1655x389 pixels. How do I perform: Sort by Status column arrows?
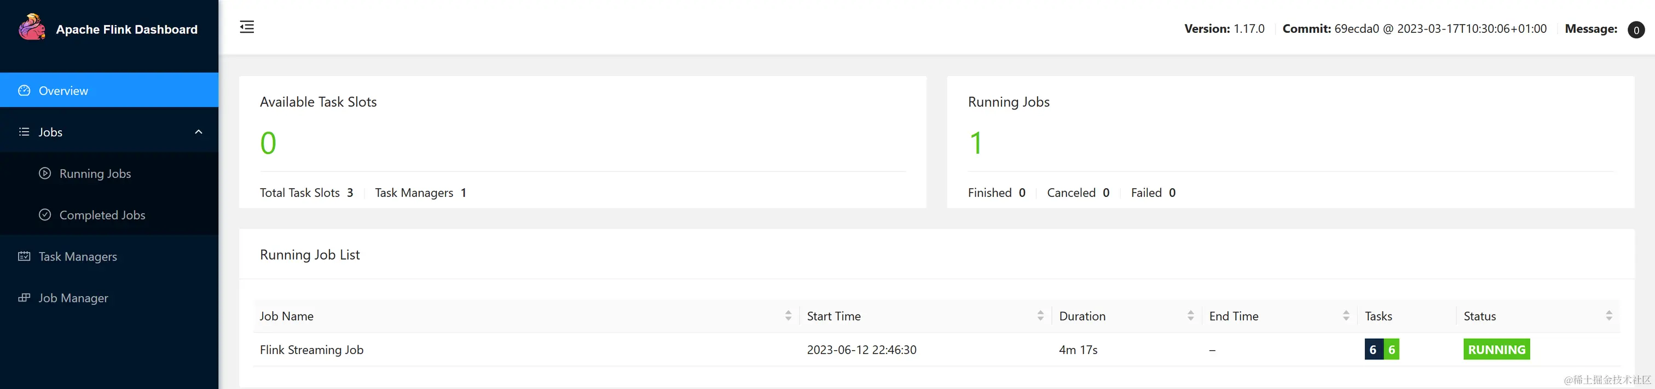[x=1608, y=316]
